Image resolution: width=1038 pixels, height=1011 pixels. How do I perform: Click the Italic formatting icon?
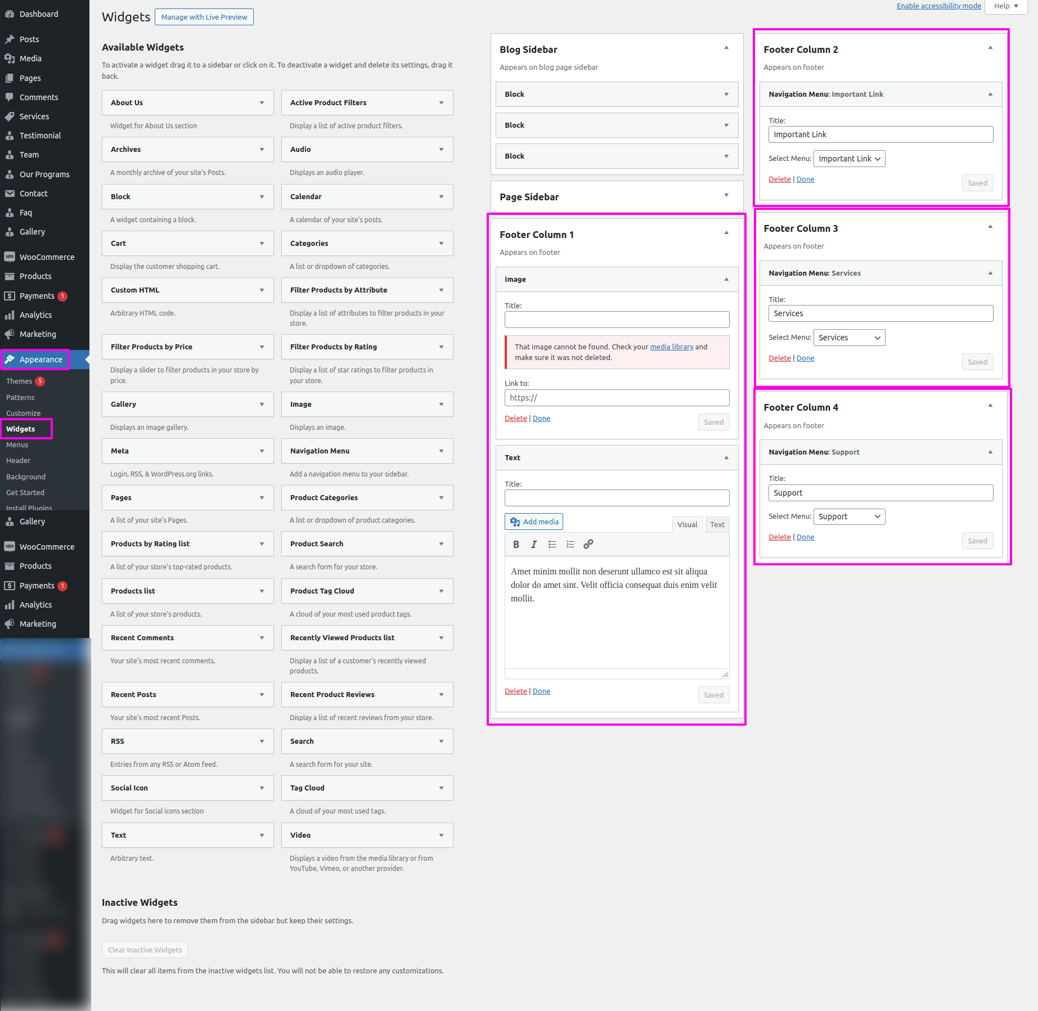534,544
